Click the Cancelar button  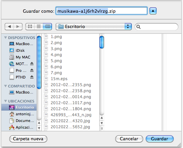click(x=129, y=139)
